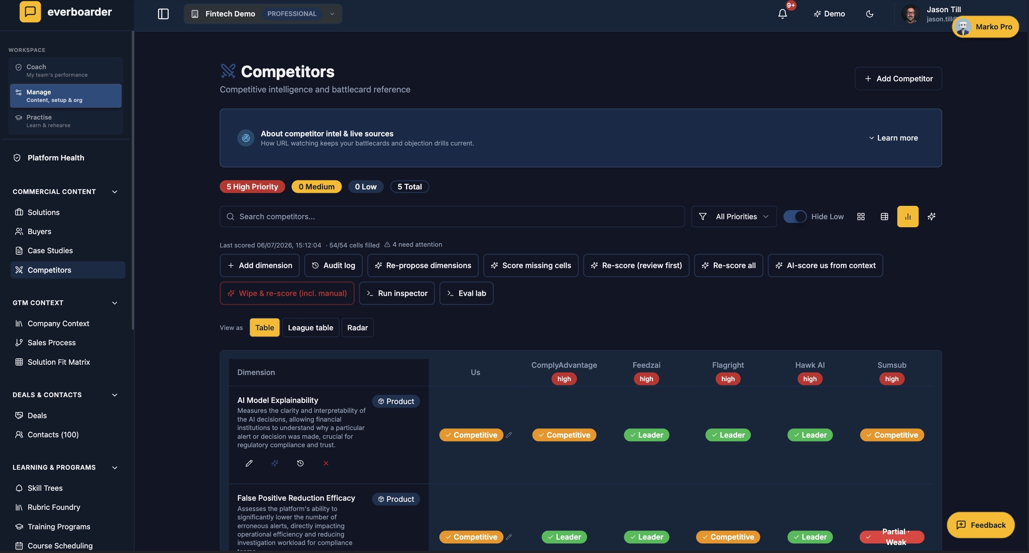Switch to the League table view
The height and width of the screenshot is (553, 1029).
coord(310,328)
